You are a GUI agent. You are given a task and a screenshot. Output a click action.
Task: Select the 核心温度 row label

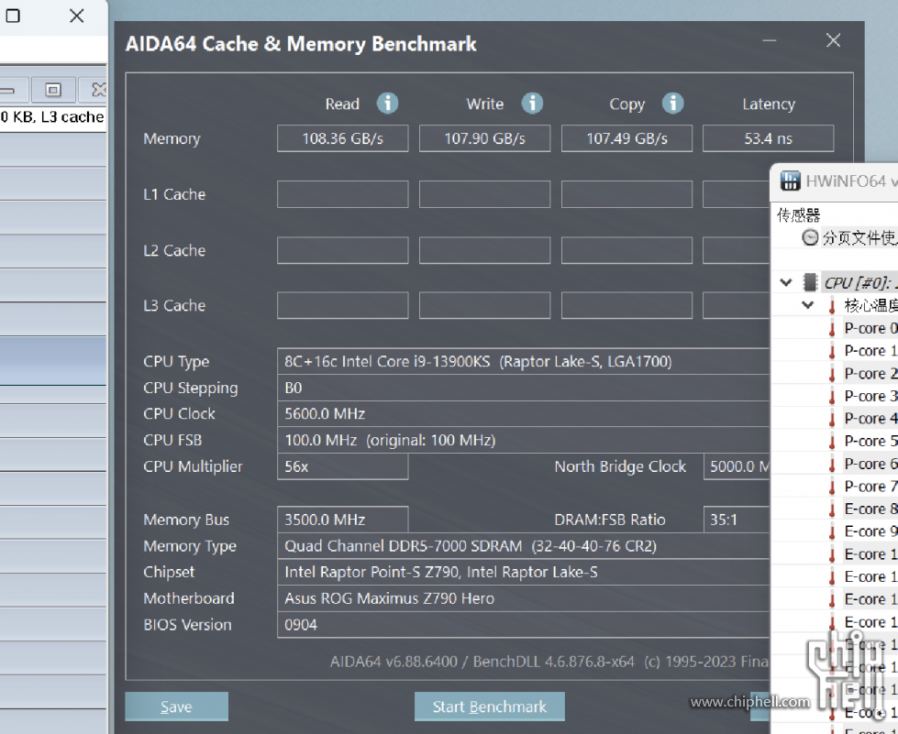pos(871,305)
